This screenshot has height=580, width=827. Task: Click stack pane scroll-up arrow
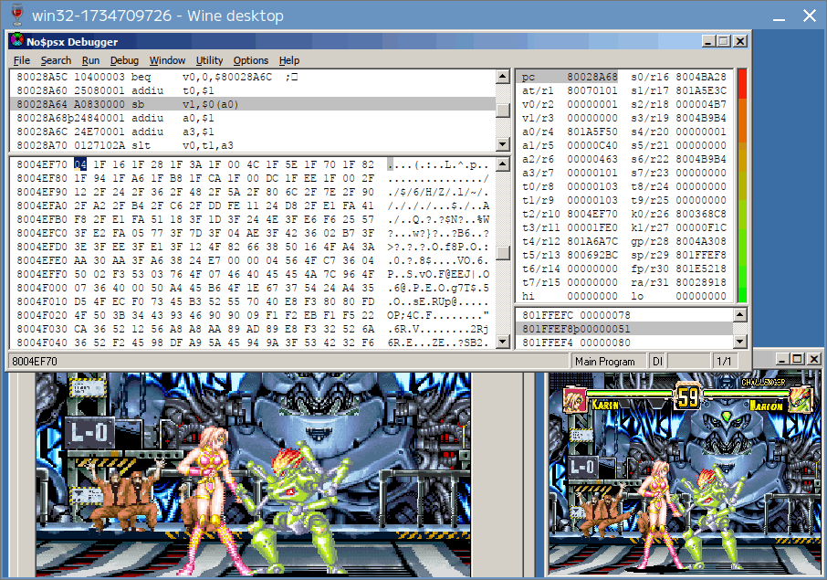740,315
